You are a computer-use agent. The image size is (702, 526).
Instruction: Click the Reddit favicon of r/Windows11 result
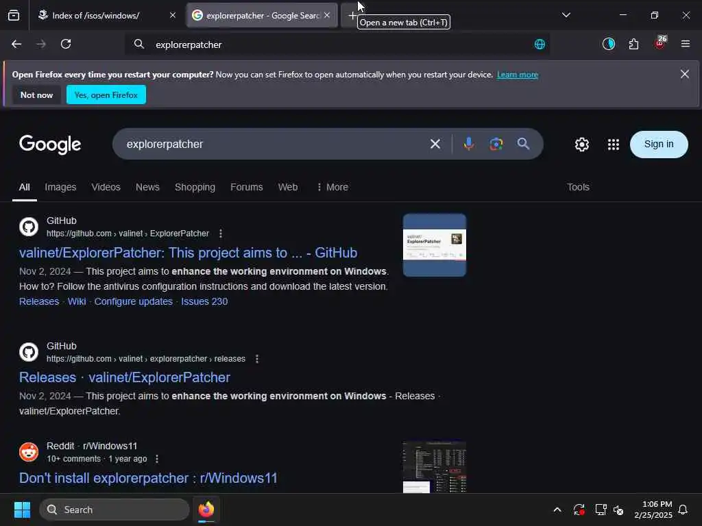pos(29,452)
